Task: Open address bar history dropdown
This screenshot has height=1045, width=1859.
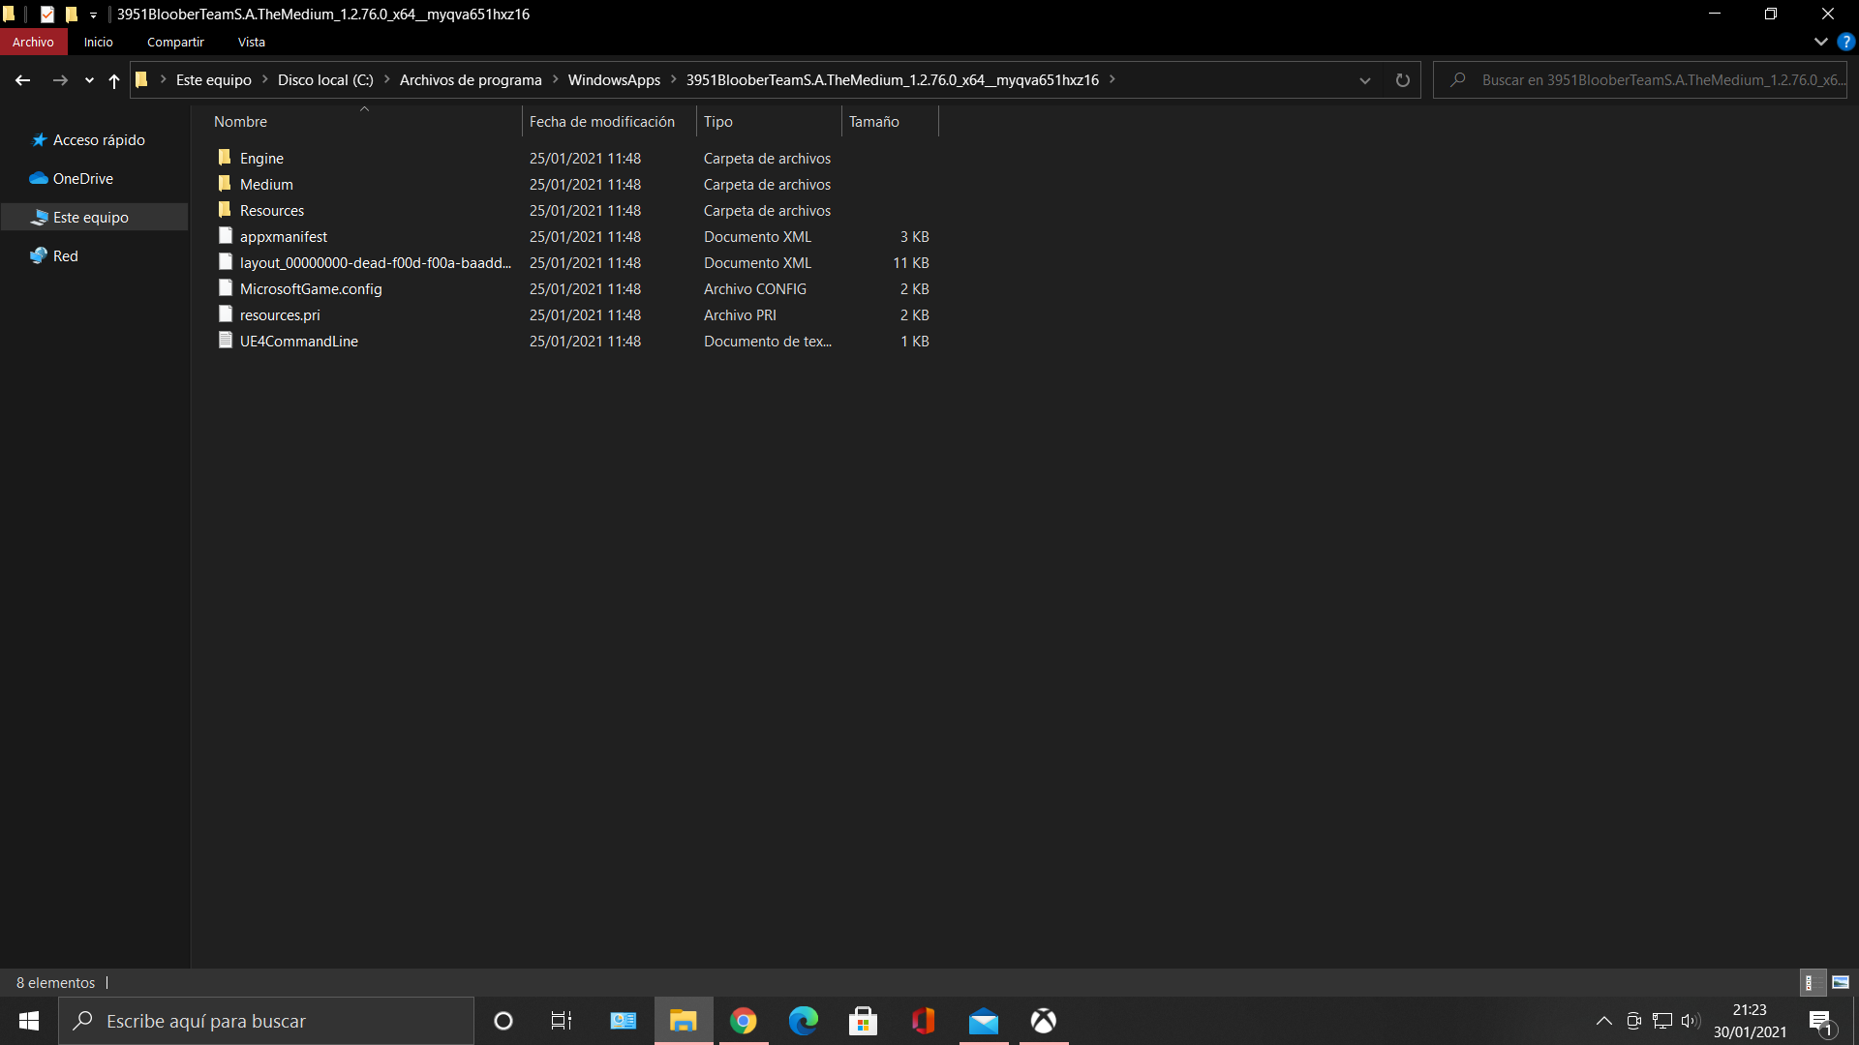Action: [1365, 80]
